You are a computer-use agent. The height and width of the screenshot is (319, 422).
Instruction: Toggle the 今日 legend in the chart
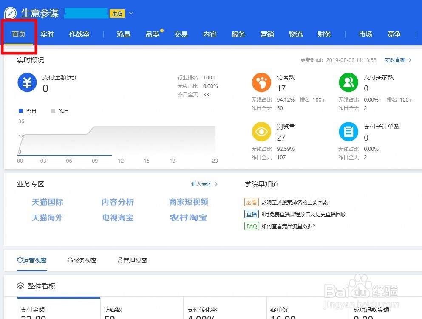[27, 111]
